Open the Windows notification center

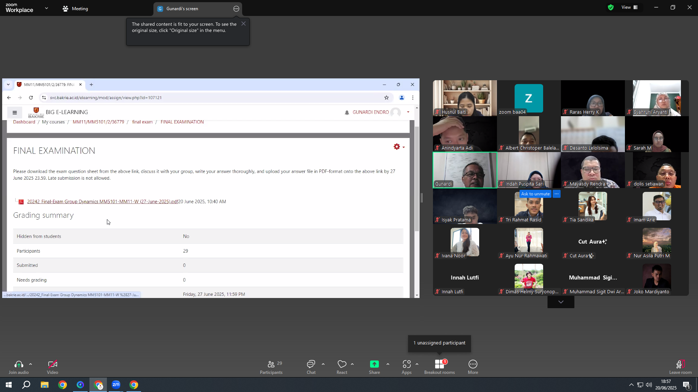(686, 385)
